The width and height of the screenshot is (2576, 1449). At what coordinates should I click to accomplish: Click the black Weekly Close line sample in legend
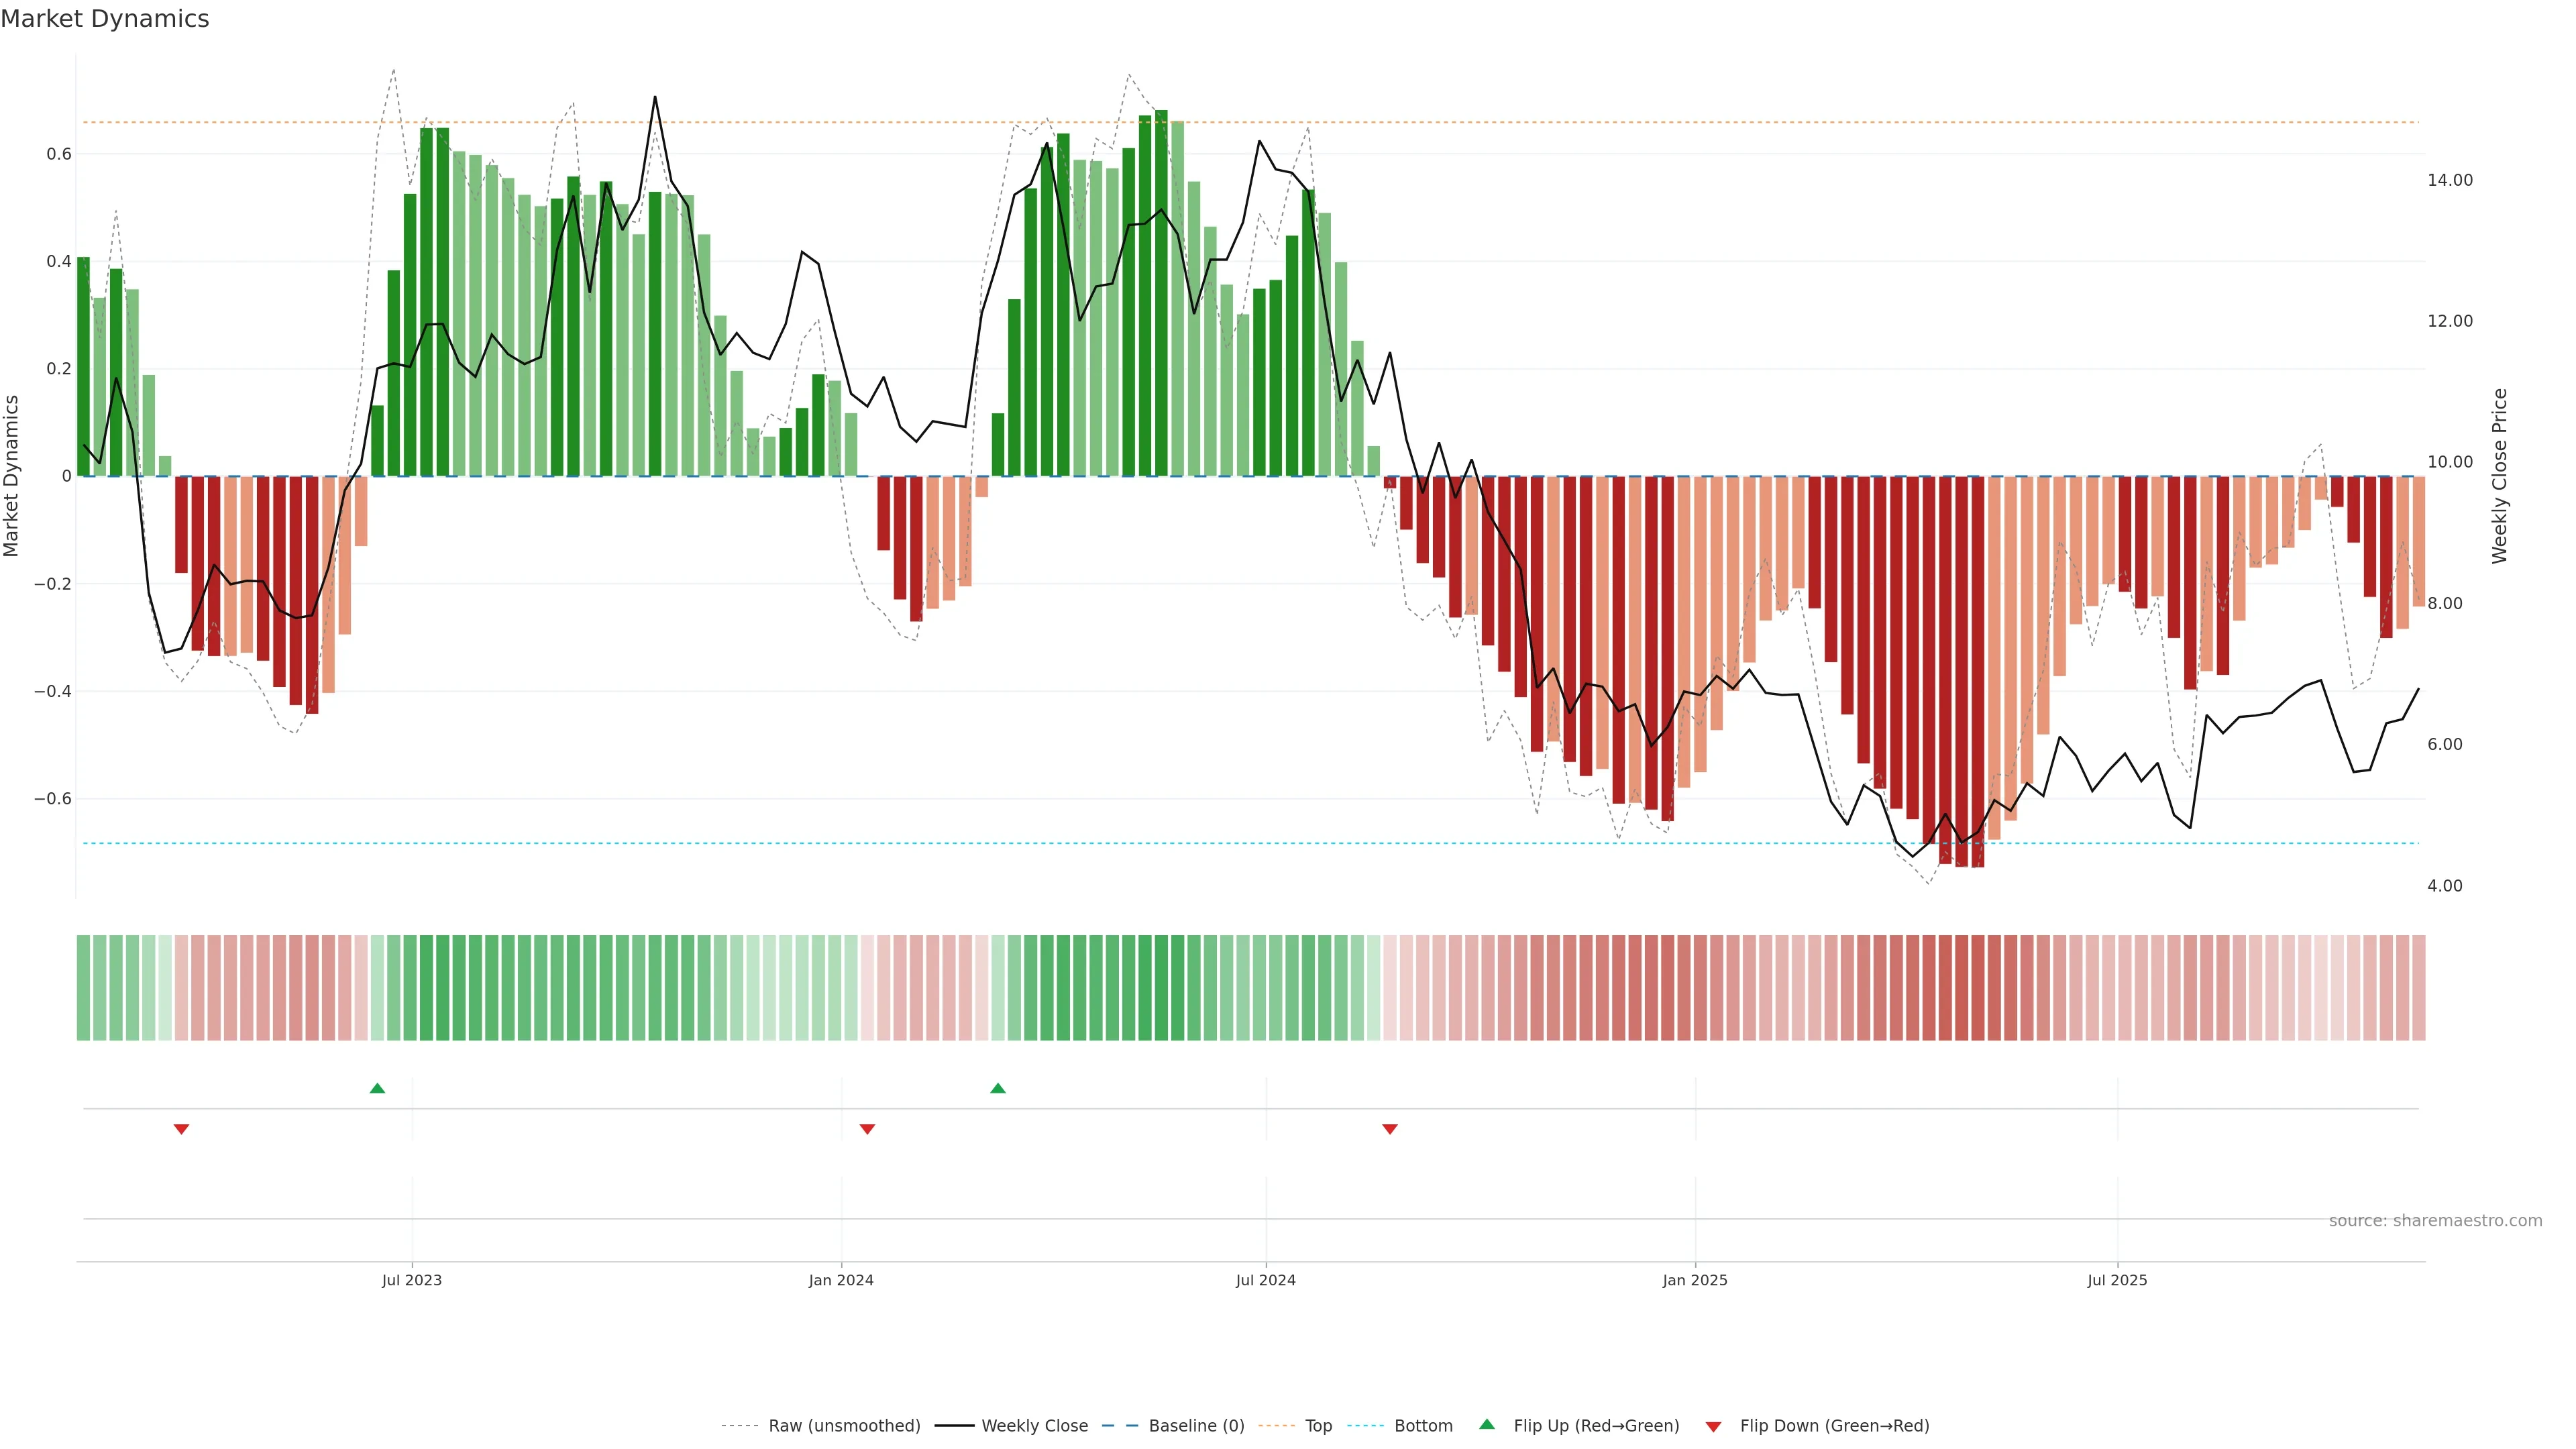(x=954, y=1426)
